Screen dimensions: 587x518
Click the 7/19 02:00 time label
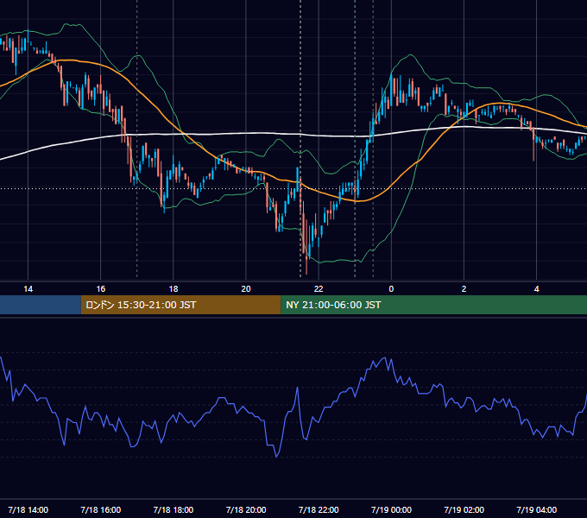coord(464,509)
